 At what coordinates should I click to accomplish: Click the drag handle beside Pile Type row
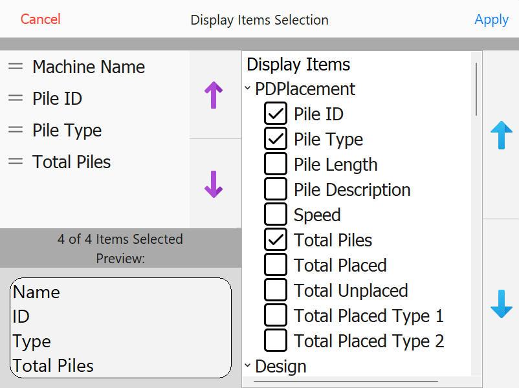pos(16,130)
